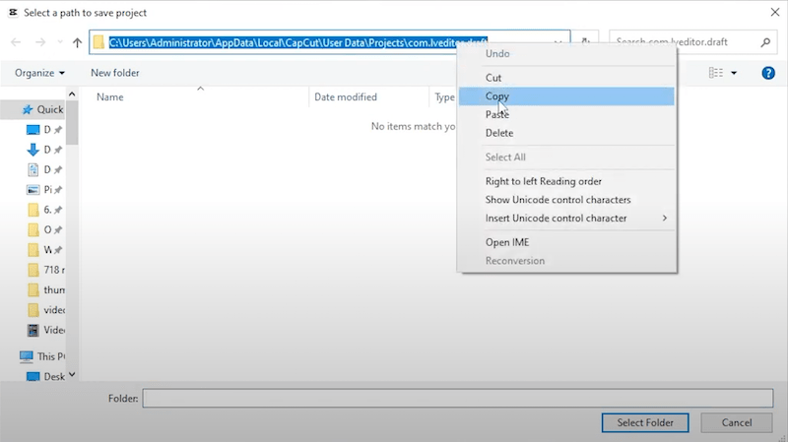Screen dimensions: 788x442
Task: Confirm with Select Folder button
Action: coord(645,423)
